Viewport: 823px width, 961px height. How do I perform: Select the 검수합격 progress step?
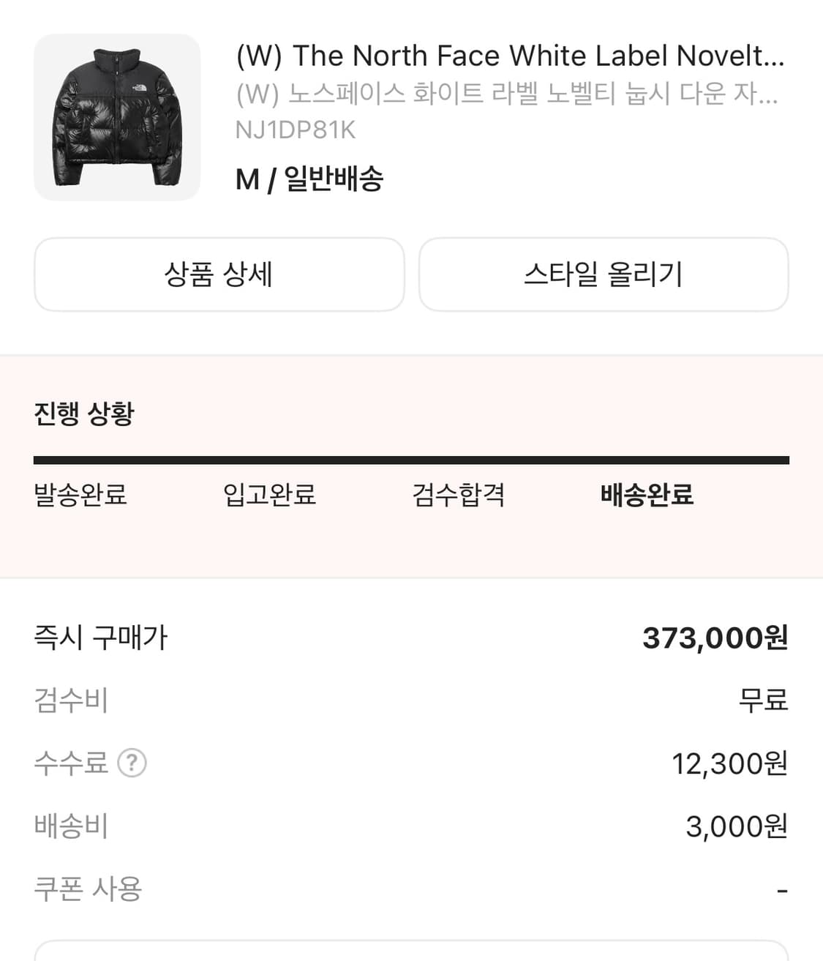pos(458,495)
